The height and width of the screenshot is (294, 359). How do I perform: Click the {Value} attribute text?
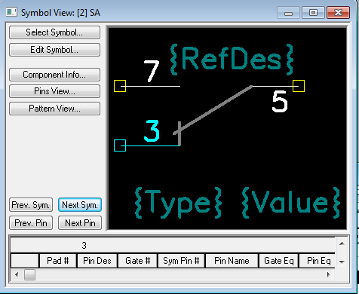291,203
